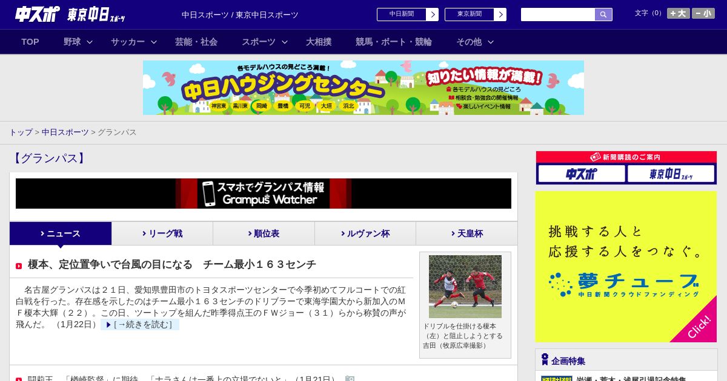Click the 続きを読む link

point(140,325)
